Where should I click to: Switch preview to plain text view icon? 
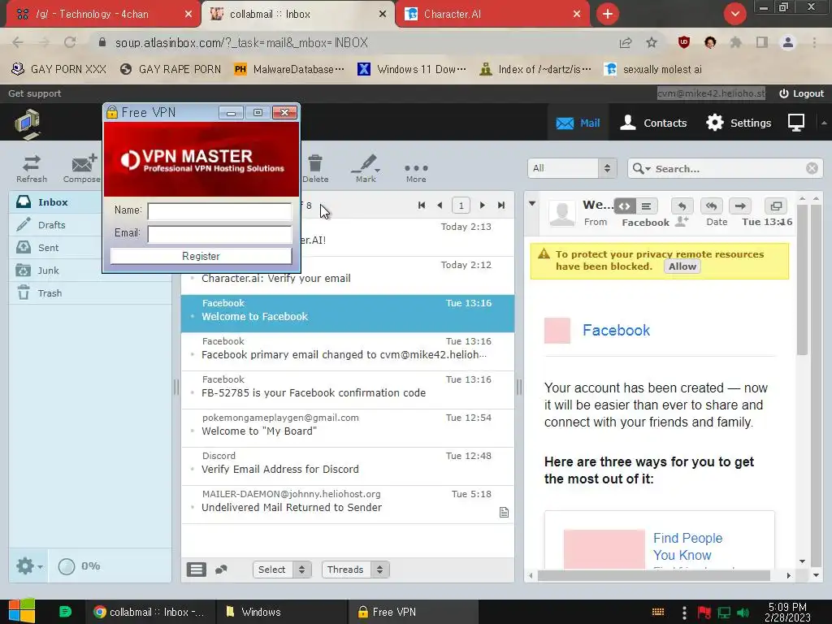[646, 206]
